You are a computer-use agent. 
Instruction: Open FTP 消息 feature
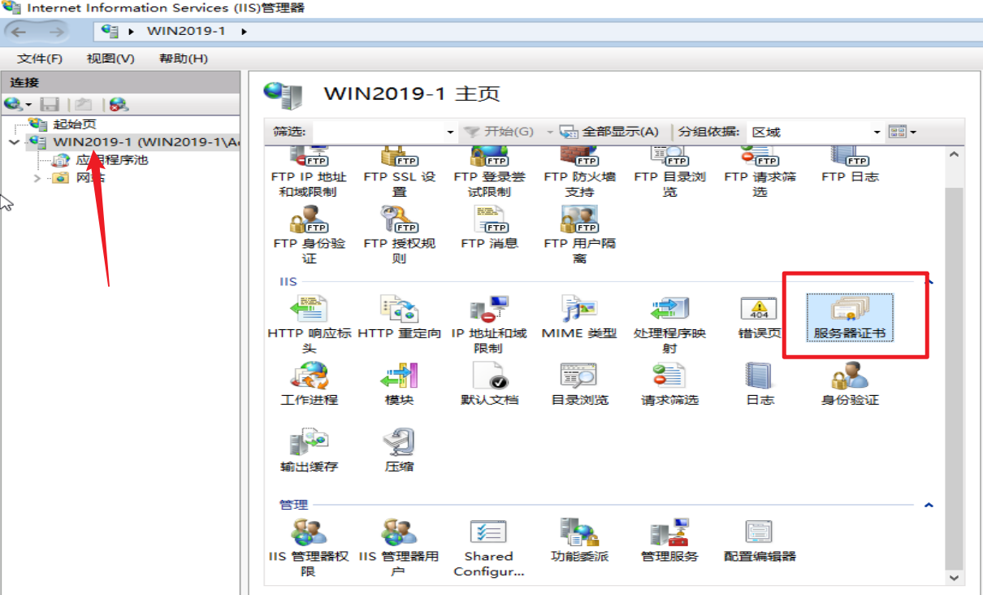[x=489, y=228]
